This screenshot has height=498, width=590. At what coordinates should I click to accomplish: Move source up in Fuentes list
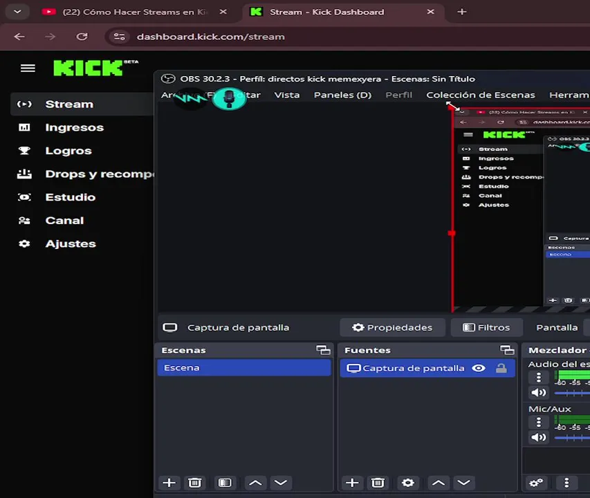439,483
